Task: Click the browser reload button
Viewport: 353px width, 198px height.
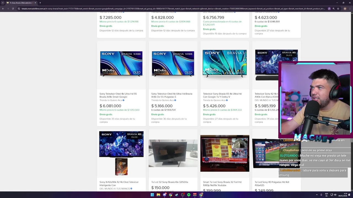Action: click(x=13, y=9)
